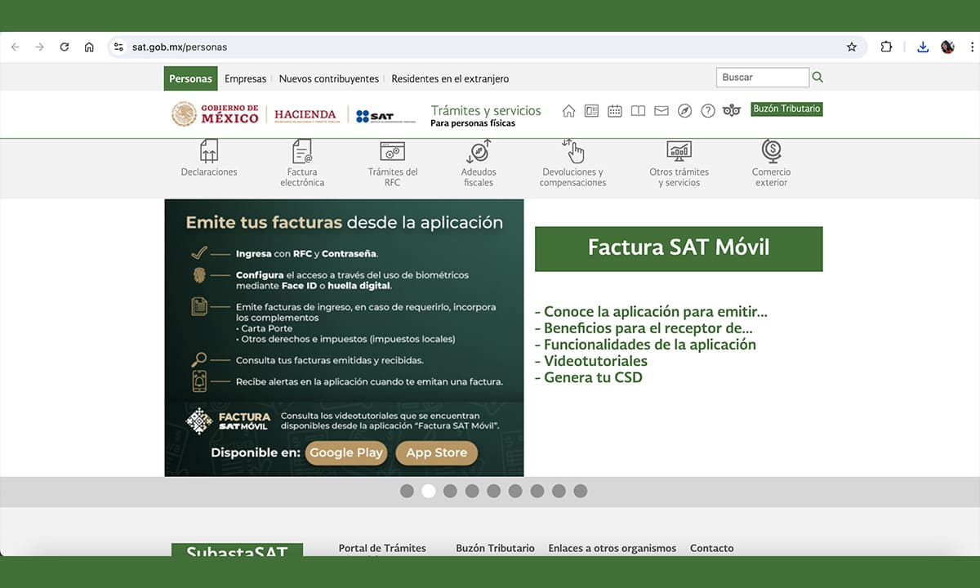Select the third carousel dot

[x=450, y=491]
